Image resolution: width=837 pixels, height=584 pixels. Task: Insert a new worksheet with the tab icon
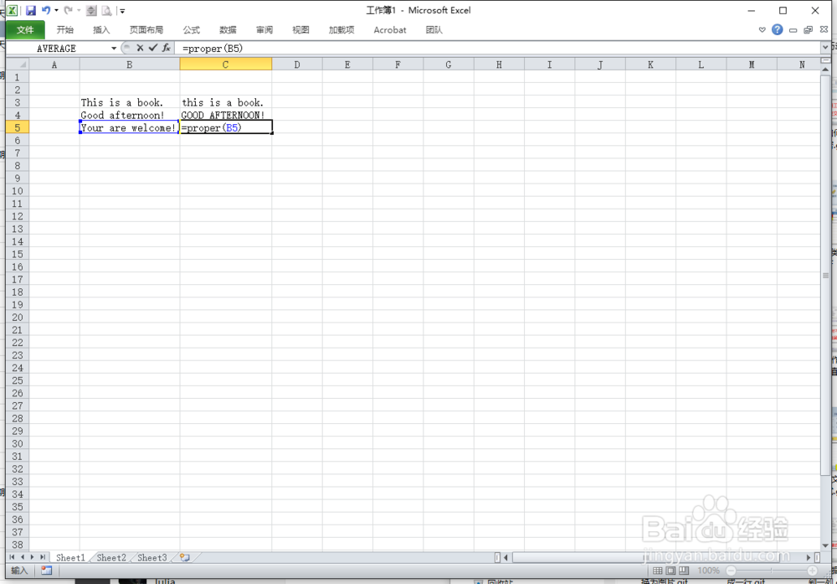click(x=185, y=558)
